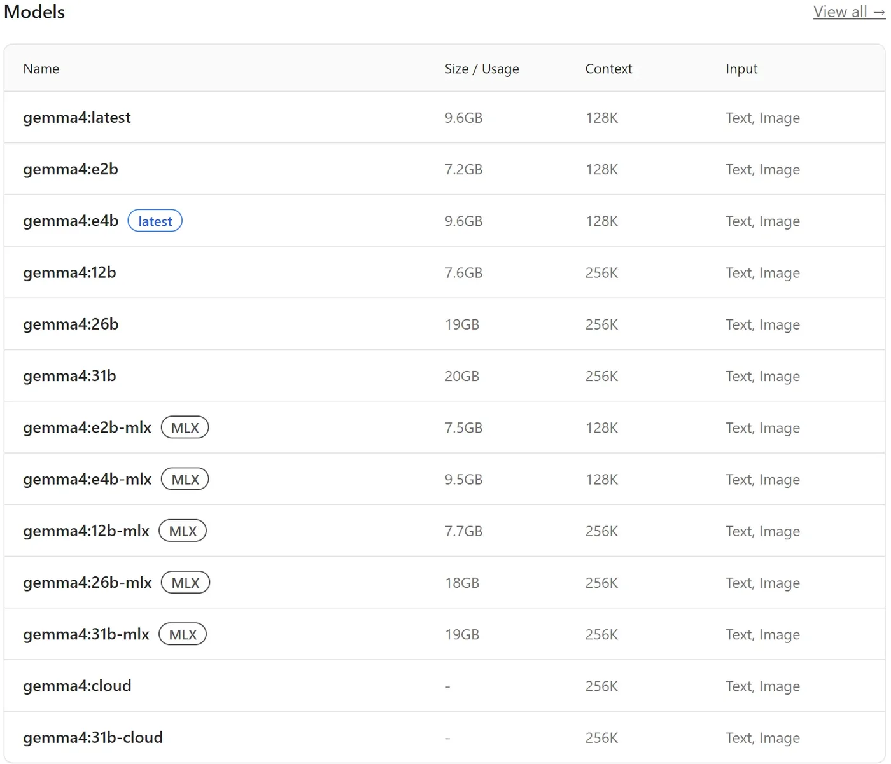Click the Models section heading
Screen dimensions: 891x764
click(x=34, y=12)
